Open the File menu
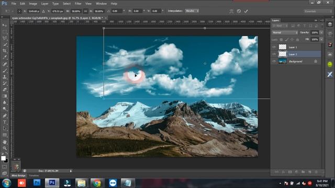Image resolution: width=335 pixels, height=188 pixels. tap(14, 4)
